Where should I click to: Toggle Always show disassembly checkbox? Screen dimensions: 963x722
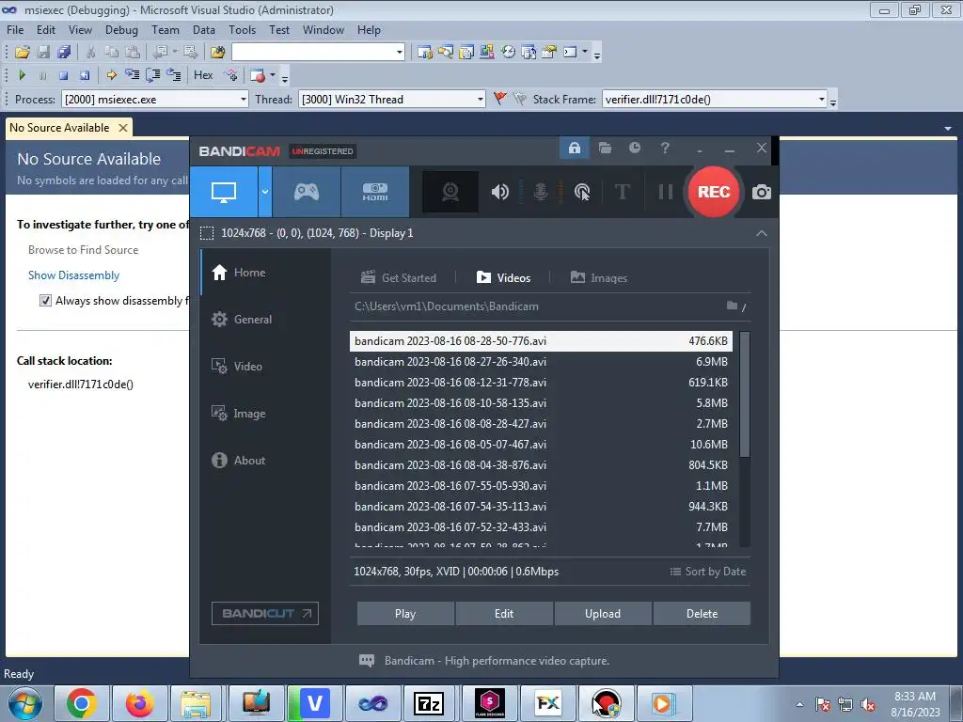coord(45,300)
